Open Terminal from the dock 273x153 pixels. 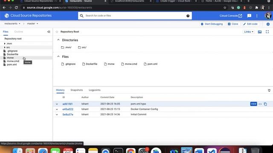118,150
